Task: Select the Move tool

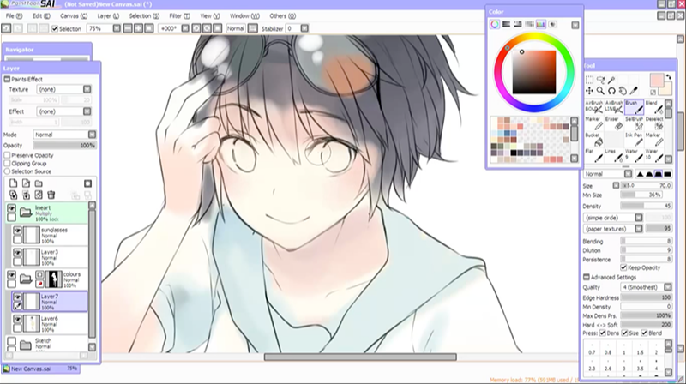Action: 590,91
